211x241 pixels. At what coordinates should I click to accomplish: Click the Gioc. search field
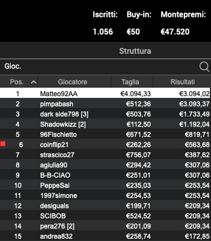[99, 67]
